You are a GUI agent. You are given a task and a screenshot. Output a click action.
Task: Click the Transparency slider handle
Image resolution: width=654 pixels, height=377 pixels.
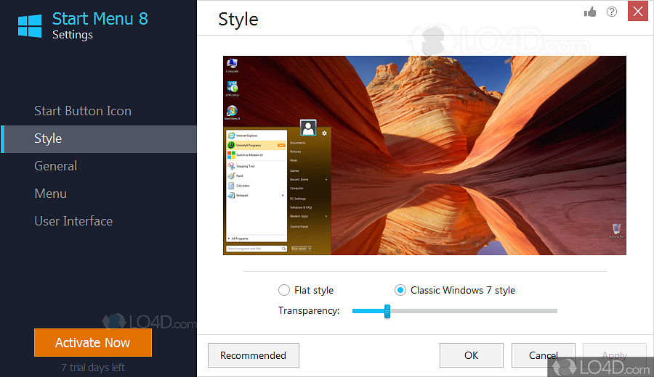387,311
